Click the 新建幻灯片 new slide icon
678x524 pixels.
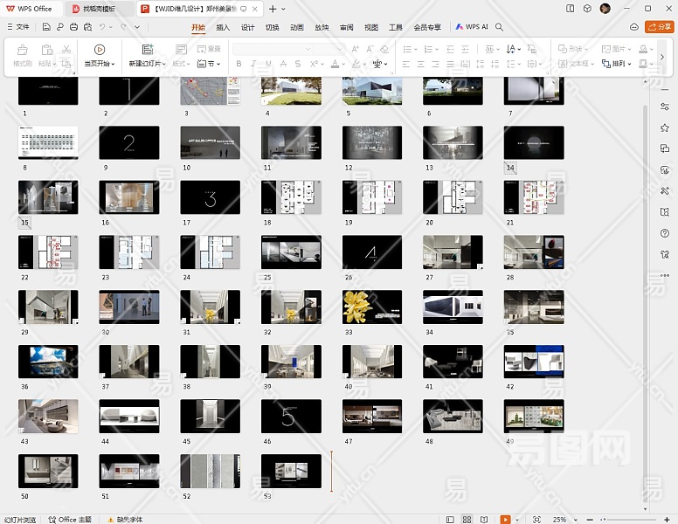tap(147, 50)
